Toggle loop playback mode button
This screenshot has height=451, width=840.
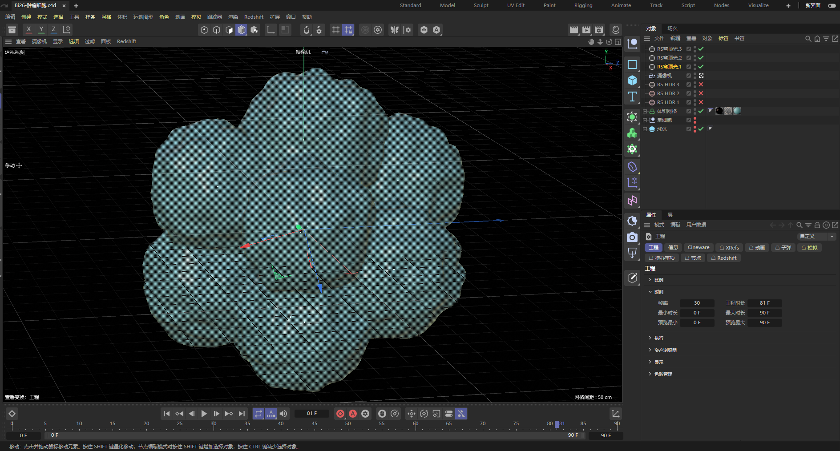[x=258, y=414]
